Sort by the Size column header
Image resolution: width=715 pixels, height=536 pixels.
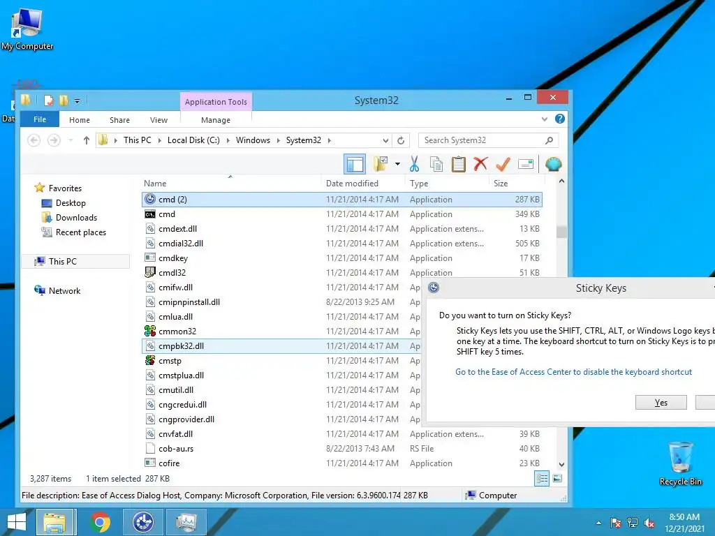(x=516, y=184)
